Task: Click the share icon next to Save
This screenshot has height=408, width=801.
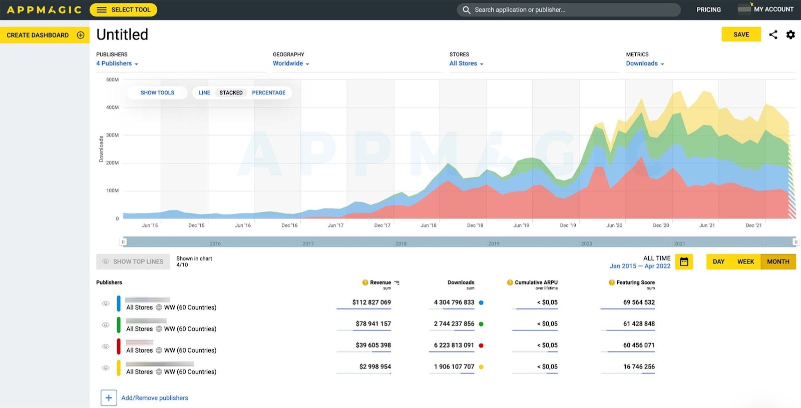Action: click(773, 34)
